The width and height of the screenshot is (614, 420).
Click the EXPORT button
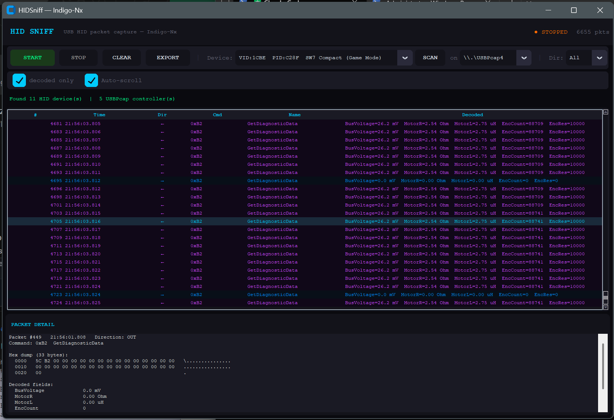point(168,58)
